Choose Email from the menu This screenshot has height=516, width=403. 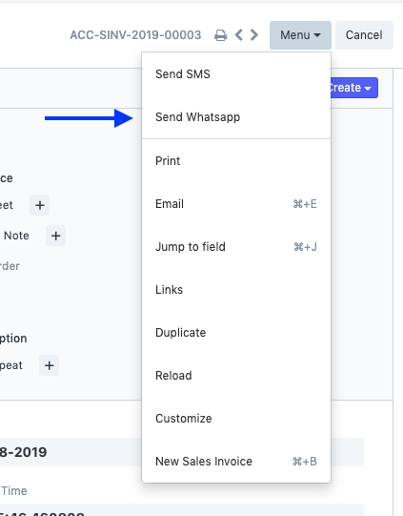[x=236, y=204]
